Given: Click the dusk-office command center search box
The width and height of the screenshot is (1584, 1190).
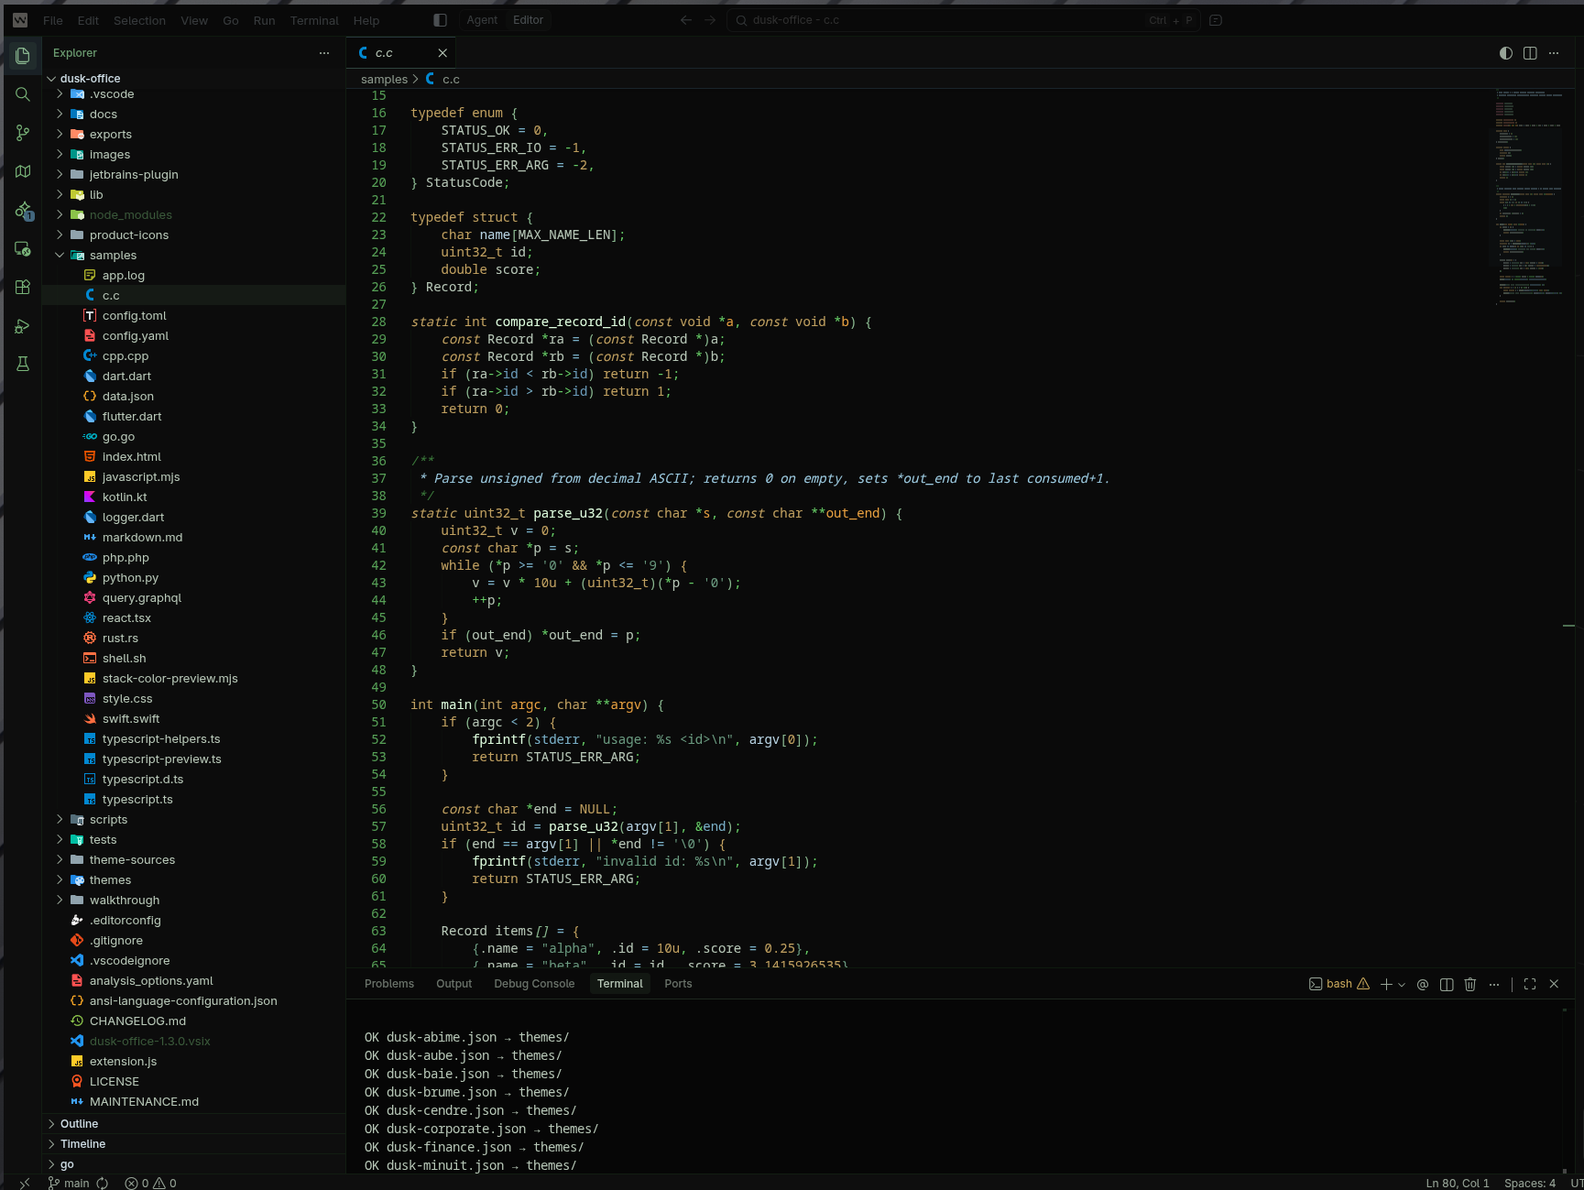Looking at the screenshot, I should click(x=963, y=20).
